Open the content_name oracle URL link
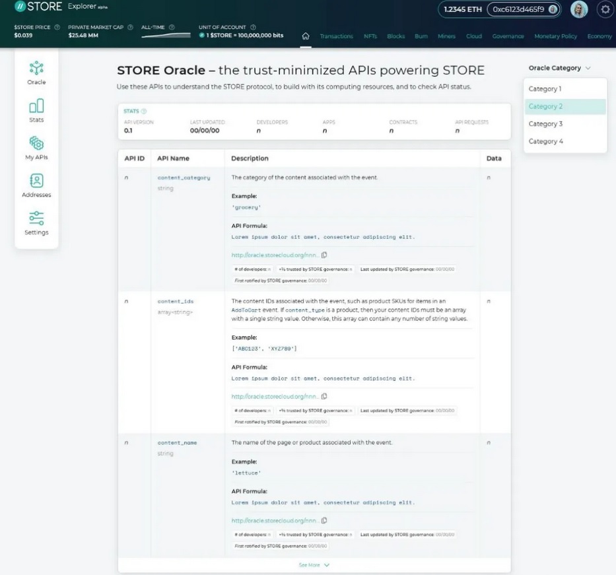This screenshot has width=616, height=575. pyautogui.click(x=275, y=521)
